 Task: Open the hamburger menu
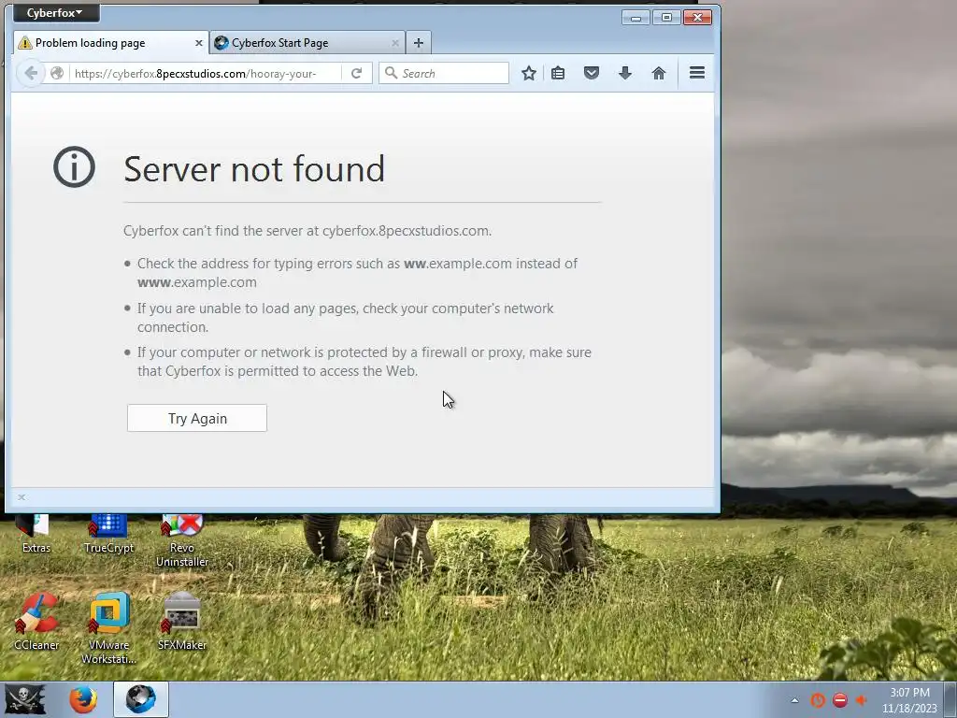click(697, 73)
